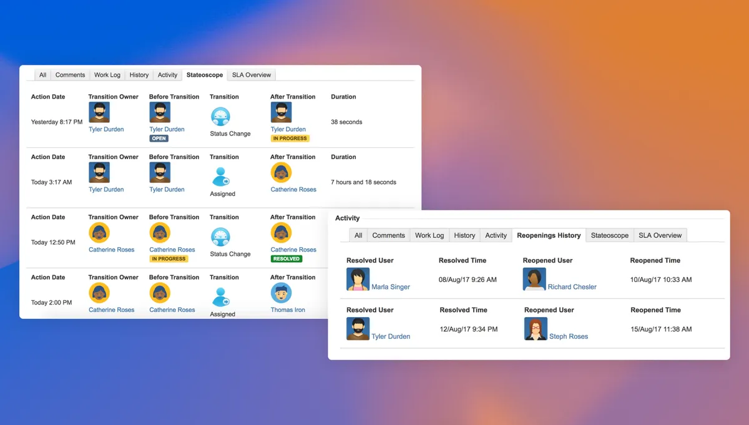Select active Stateoscope tab in Stateoscope window
749x425 pixels.
click(205, 75)
